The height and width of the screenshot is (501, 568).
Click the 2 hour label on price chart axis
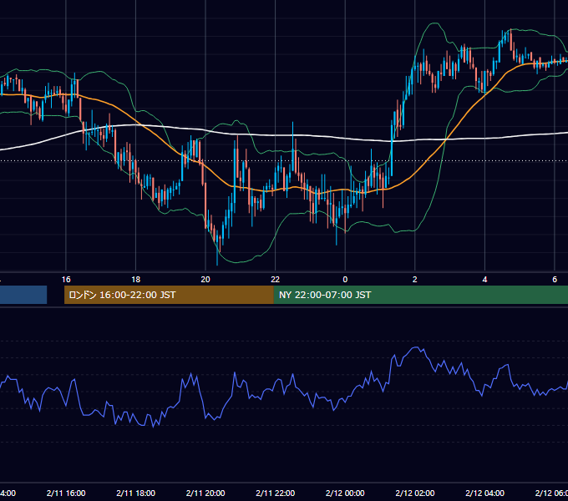point(415,280)
